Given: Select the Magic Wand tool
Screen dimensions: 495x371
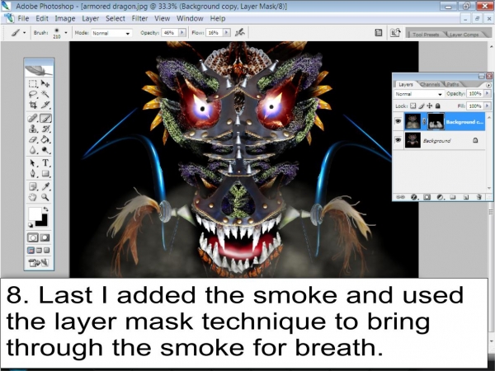Looking at the screenshot, I should coord(45,94).
